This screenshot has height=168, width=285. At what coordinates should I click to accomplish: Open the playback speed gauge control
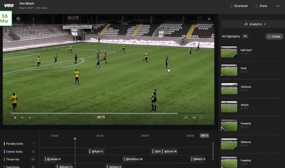(186, 118)
